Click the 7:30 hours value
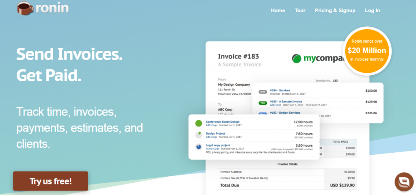 304,134
